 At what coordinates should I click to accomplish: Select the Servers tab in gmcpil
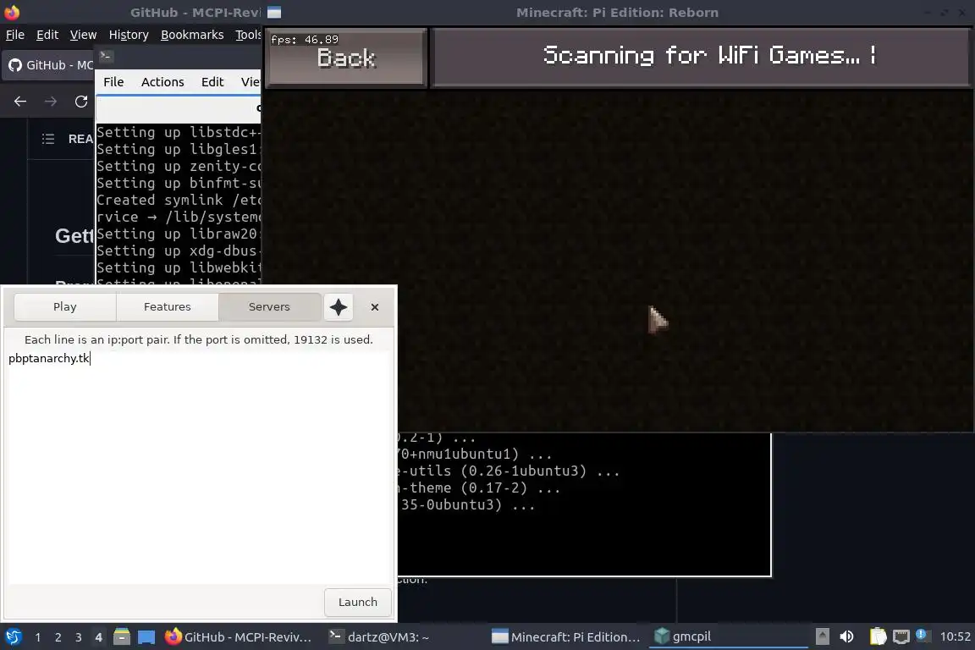point(269,306)
